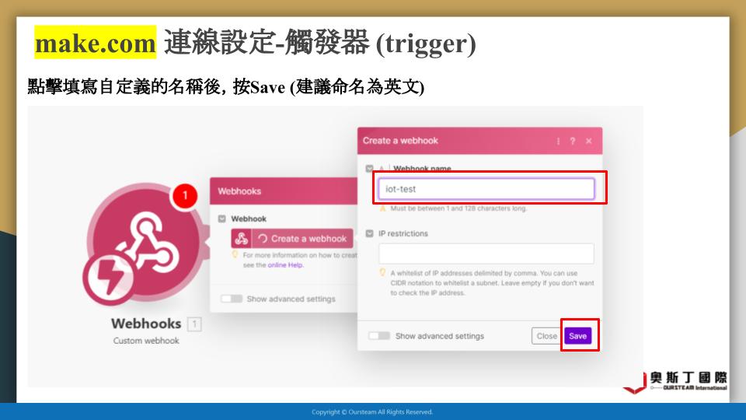Viewport: 746px width, 420px height.
Task: Close the Create a webhook dialog with X
Action: click(x=588, y=141)
